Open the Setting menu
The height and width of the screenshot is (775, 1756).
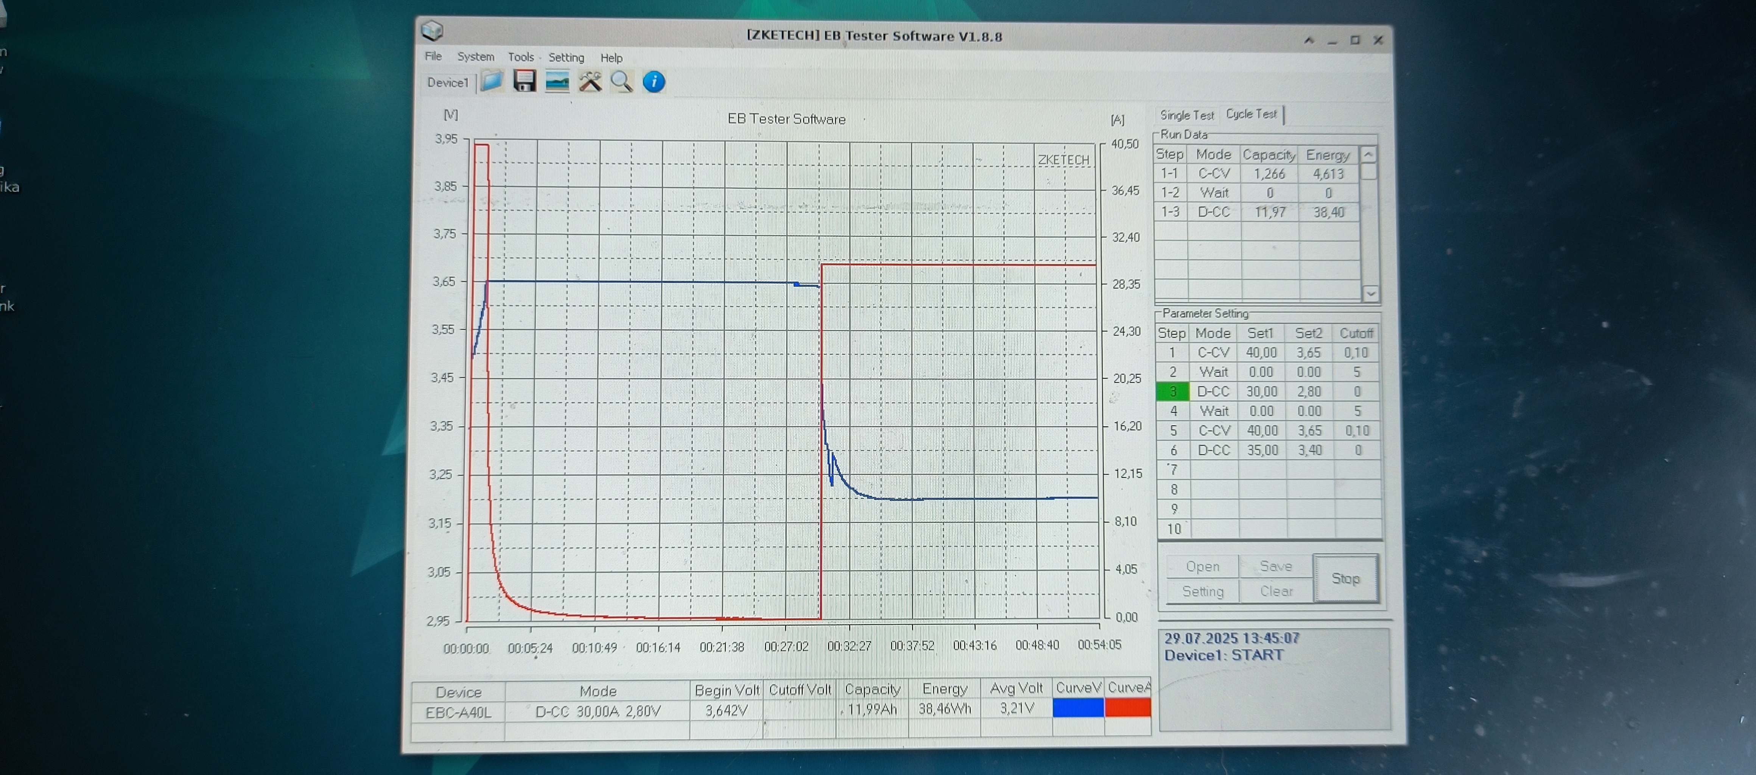pyautogui.click(x=566, y=58)
